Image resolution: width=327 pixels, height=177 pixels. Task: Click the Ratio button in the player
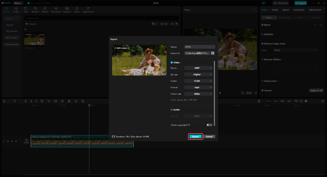click(x=249, y=93)
